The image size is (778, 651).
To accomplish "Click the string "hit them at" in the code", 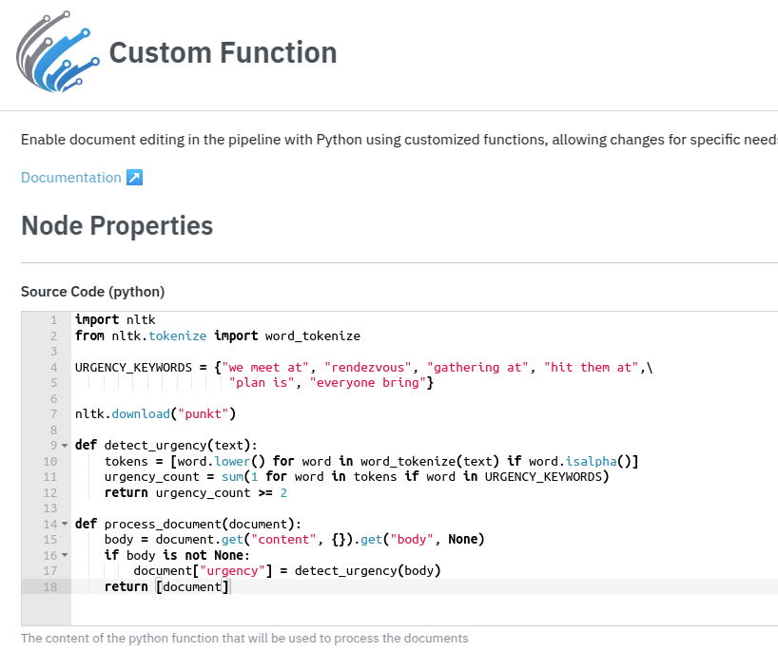I will tap(592, 368).
